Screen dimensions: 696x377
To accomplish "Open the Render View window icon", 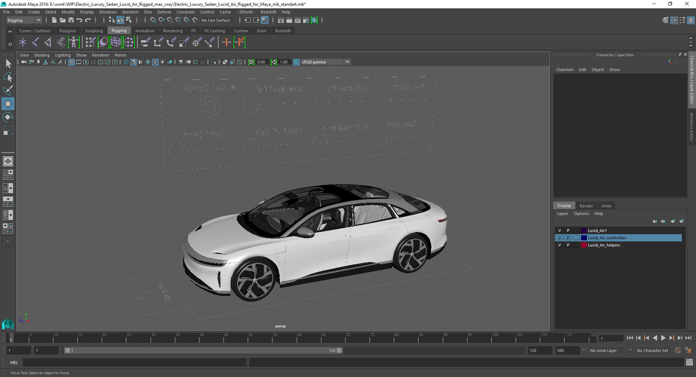I will click(281, 20).
